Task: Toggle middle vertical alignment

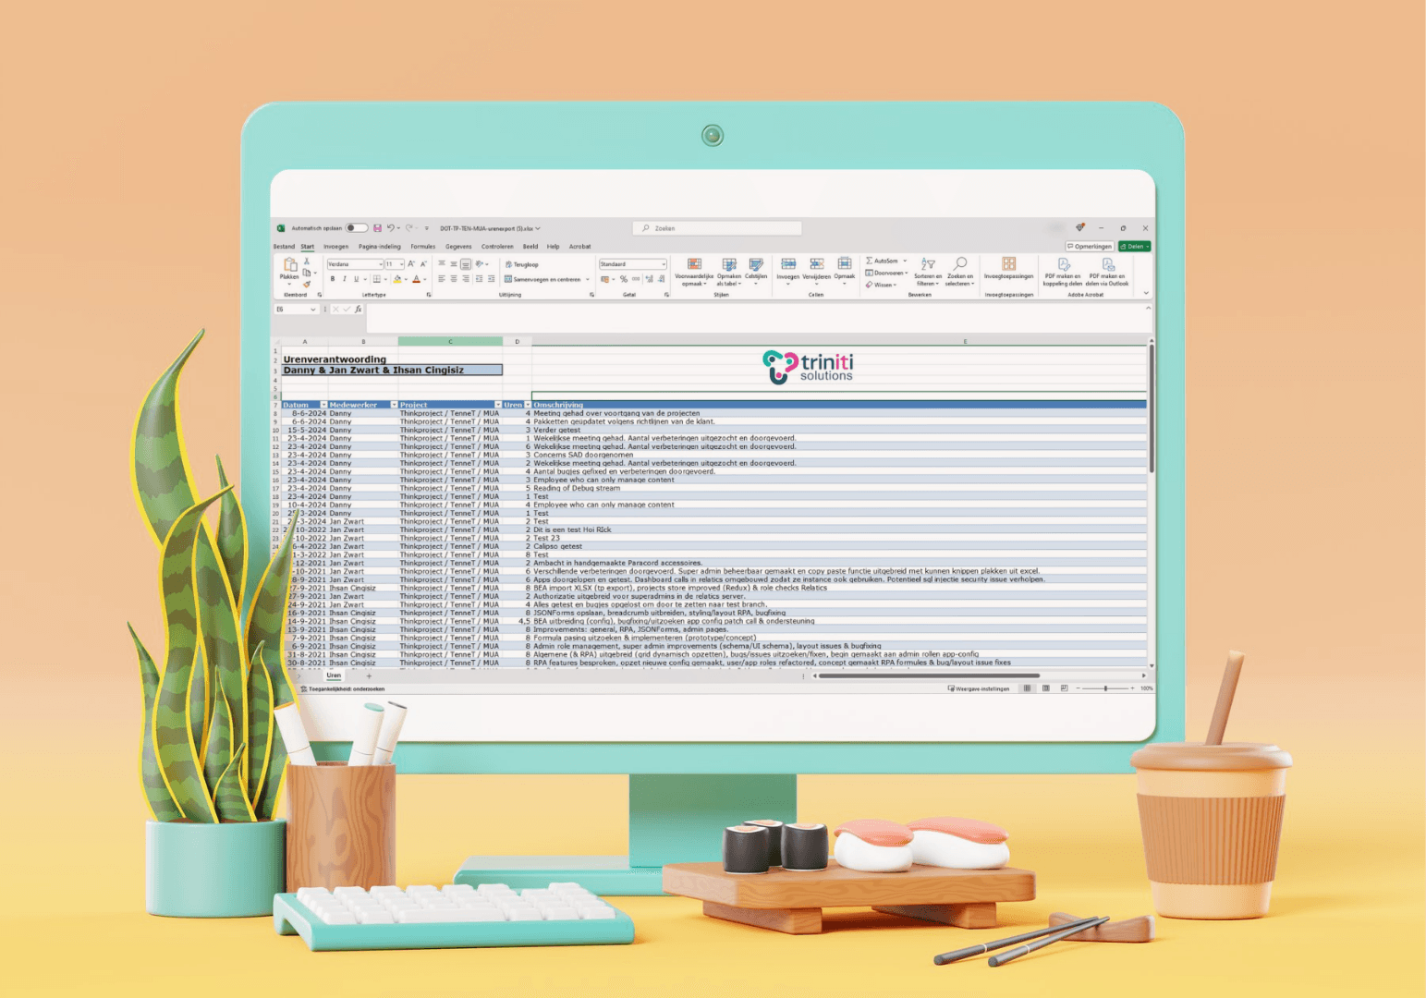Action: 454,264
